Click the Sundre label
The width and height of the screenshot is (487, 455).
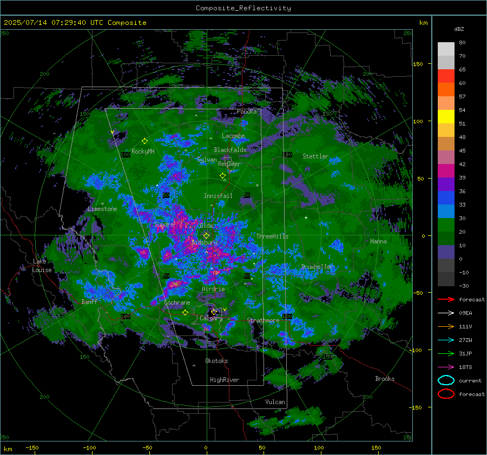pyautogui.click(x=164, y=225)
